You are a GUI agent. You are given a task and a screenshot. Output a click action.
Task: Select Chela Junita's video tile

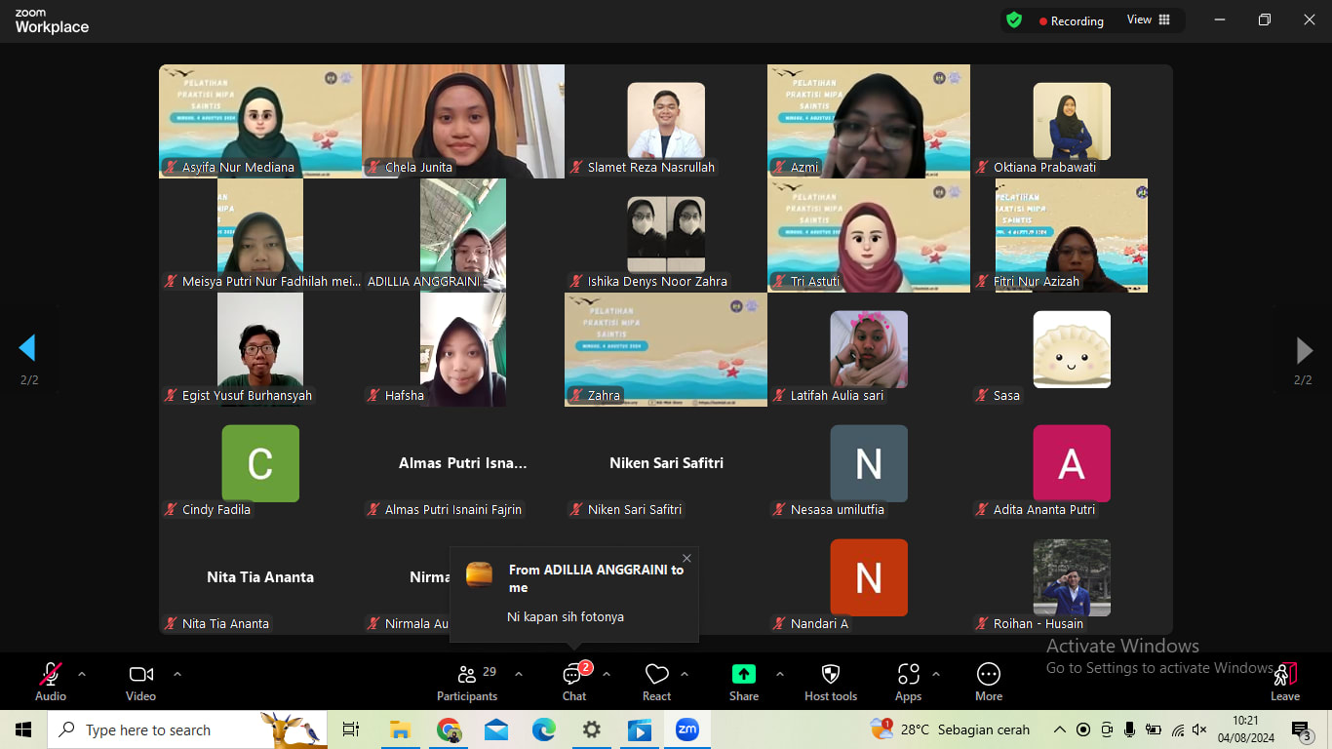tap(463, 121)
